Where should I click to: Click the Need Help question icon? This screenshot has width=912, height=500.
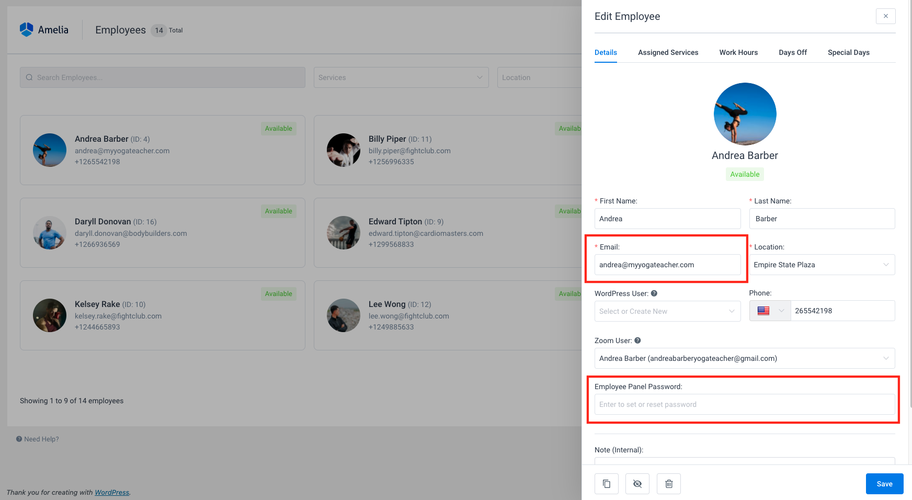coord(18,439)
